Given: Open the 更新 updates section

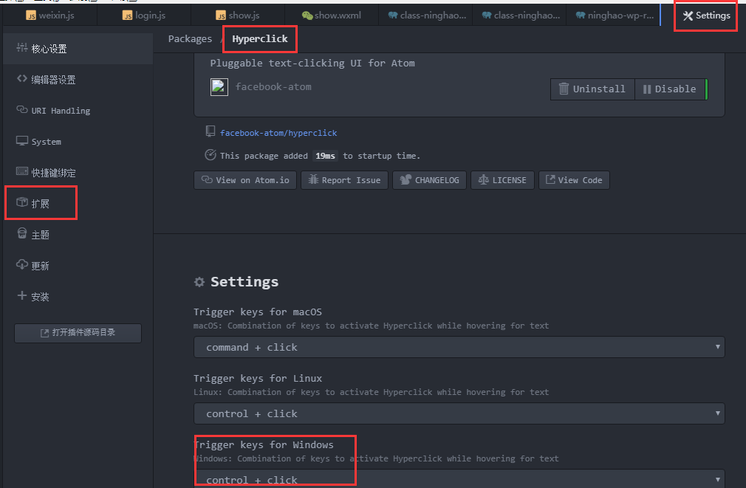Looking at the screenshot, I should (x=40, y=266).
